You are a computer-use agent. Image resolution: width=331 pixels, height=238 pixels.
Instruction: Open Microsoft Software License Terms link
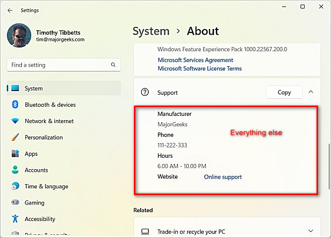(200, 69)
